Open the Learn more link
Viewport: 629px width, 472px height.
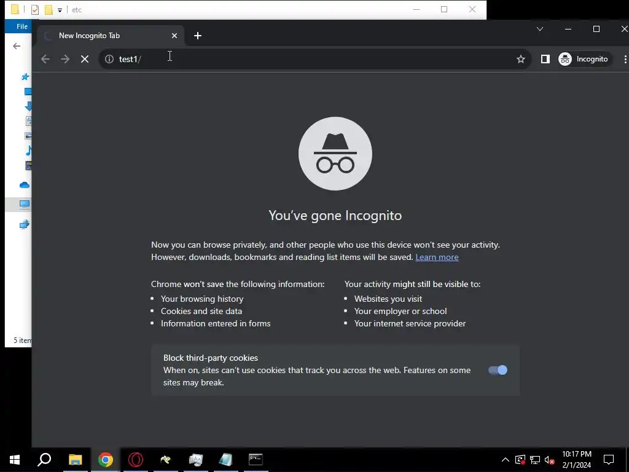[x=437, y=258]
